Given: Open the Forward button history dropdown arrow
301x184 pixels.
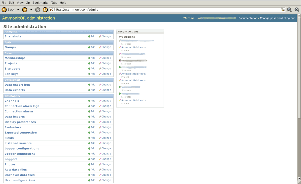Looking at the screenshot, I should click(31, 10).
